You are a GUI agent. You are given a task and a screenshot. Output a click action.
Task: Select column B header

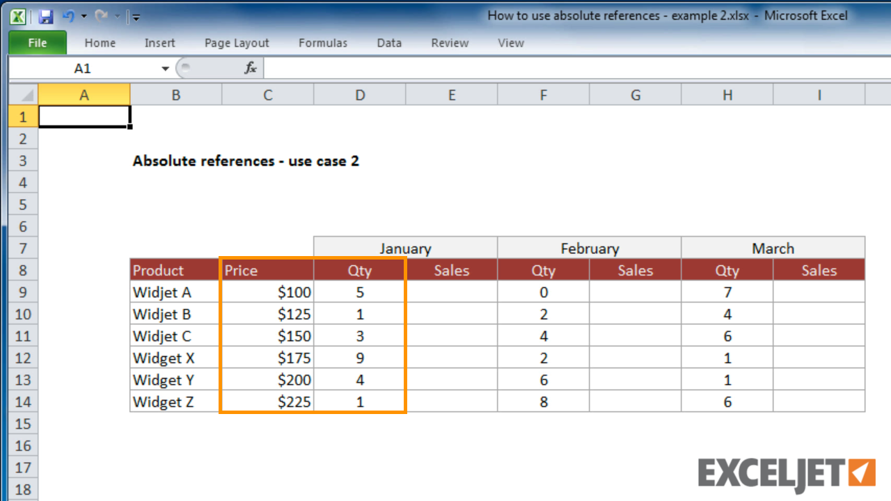176,95
